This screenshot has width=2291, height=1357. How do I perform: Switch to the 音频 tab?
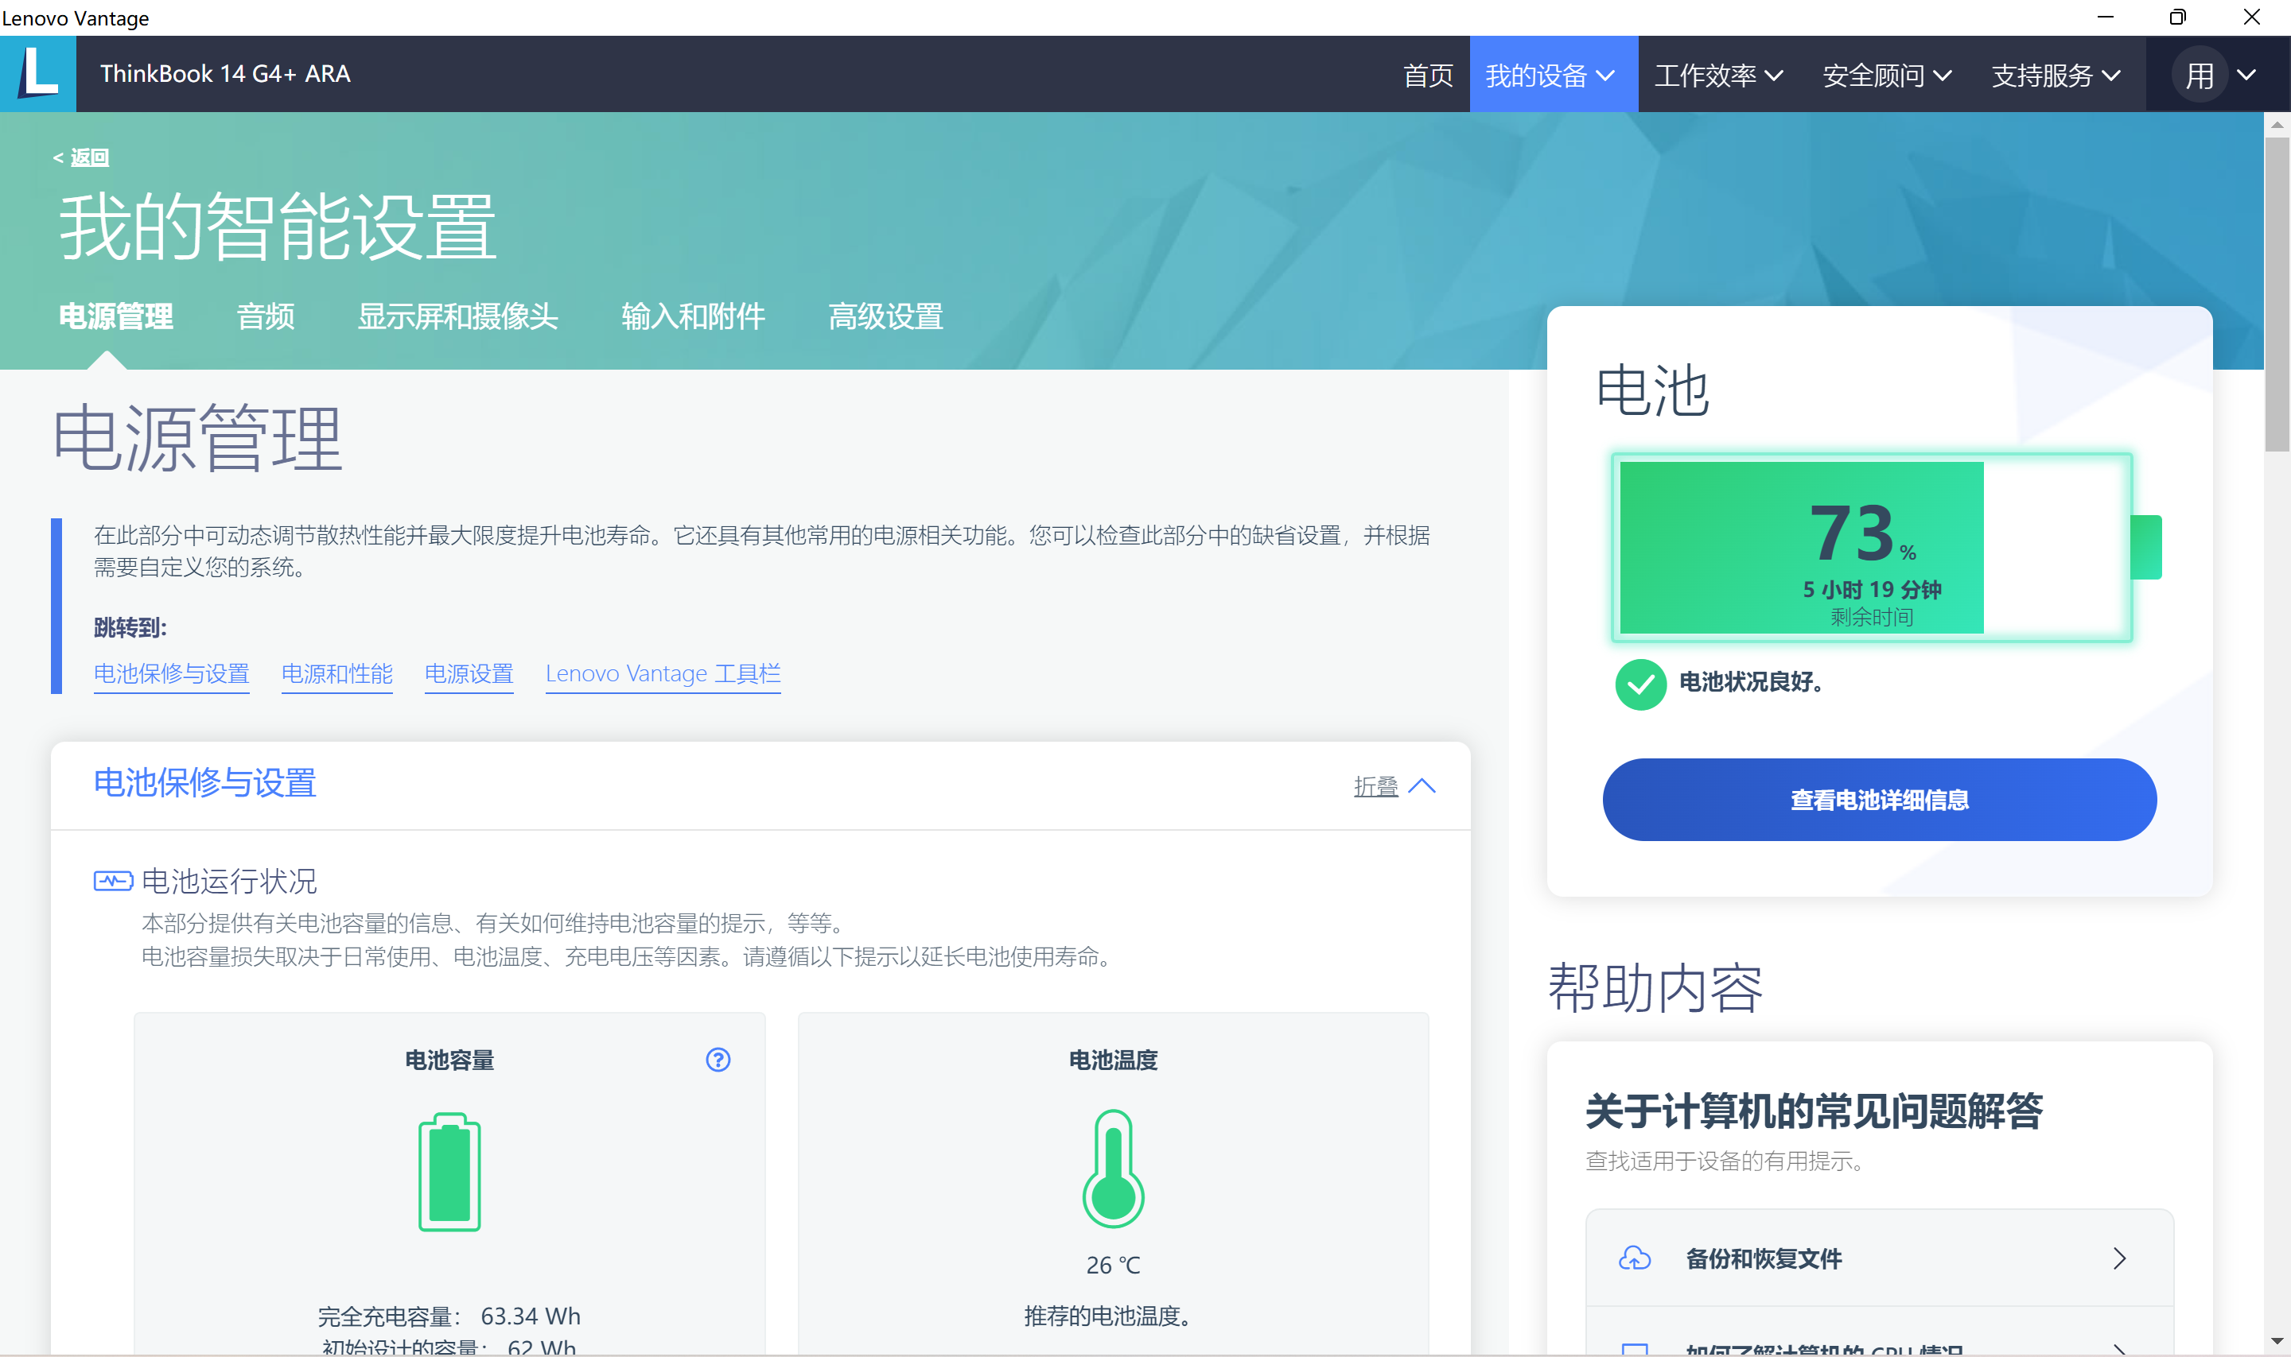pos(266,316)
